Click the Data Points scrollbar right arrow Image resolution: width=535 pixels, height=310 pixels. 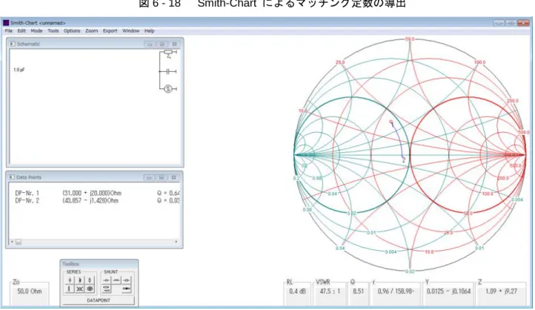(x=176, y=242)
